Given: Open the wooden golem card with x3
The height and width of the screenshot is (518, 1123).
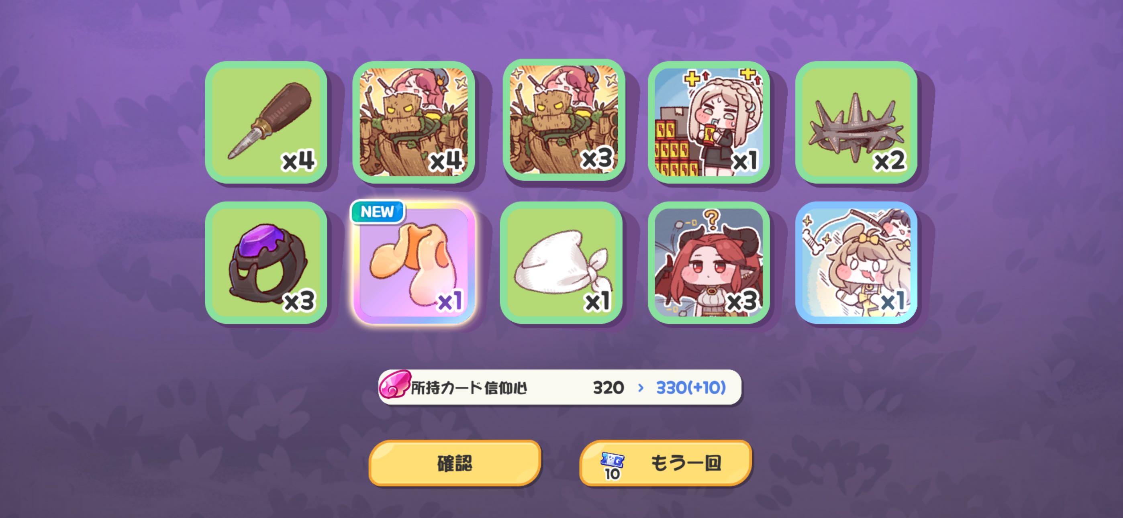Looking at the screenshot, I should coord(563,120).
